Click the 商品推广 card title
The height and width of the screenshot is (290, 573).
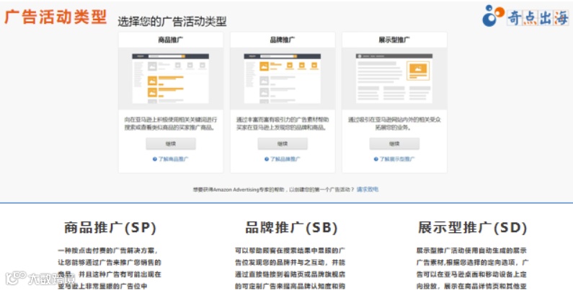point(171,40)
